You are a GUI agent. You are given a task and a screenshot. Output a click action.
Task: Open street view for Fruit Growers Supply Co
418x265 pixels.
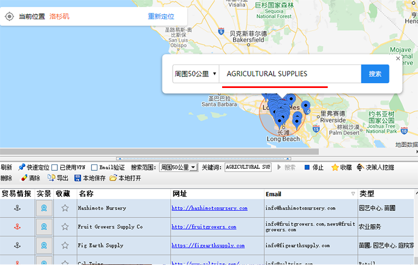(x=44, y=227)
